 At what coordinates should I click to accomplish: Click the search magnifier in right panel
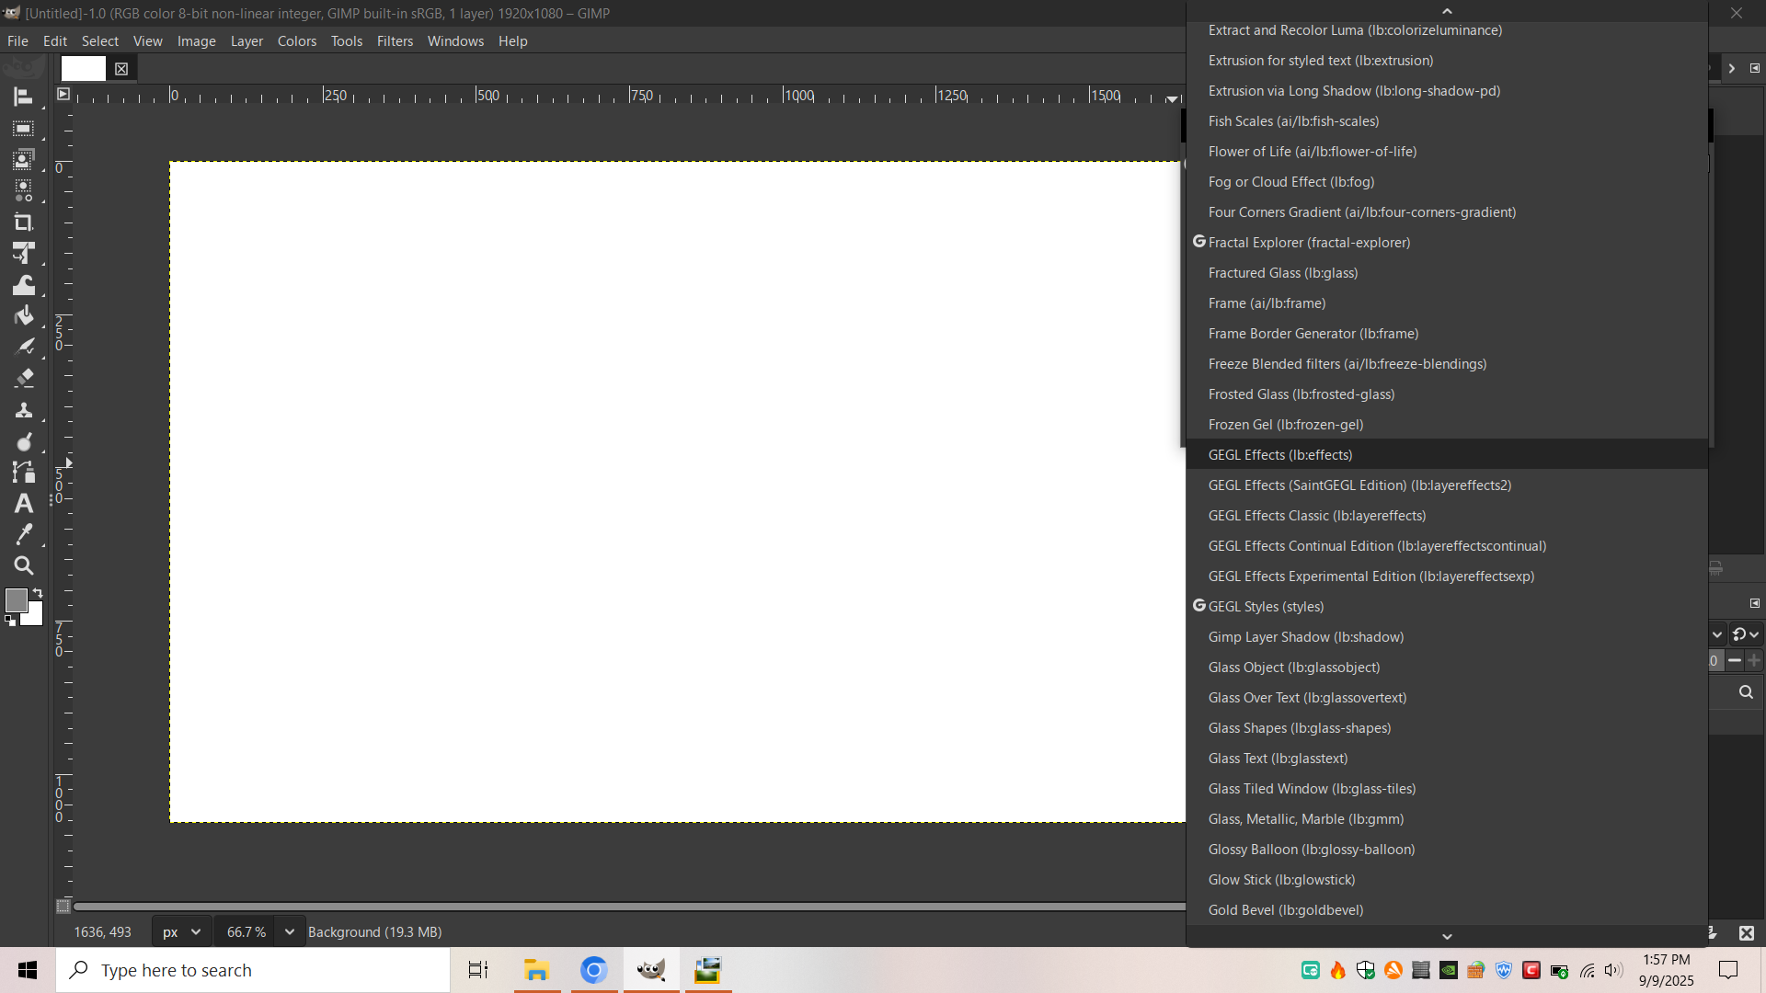coord(1746,692)
